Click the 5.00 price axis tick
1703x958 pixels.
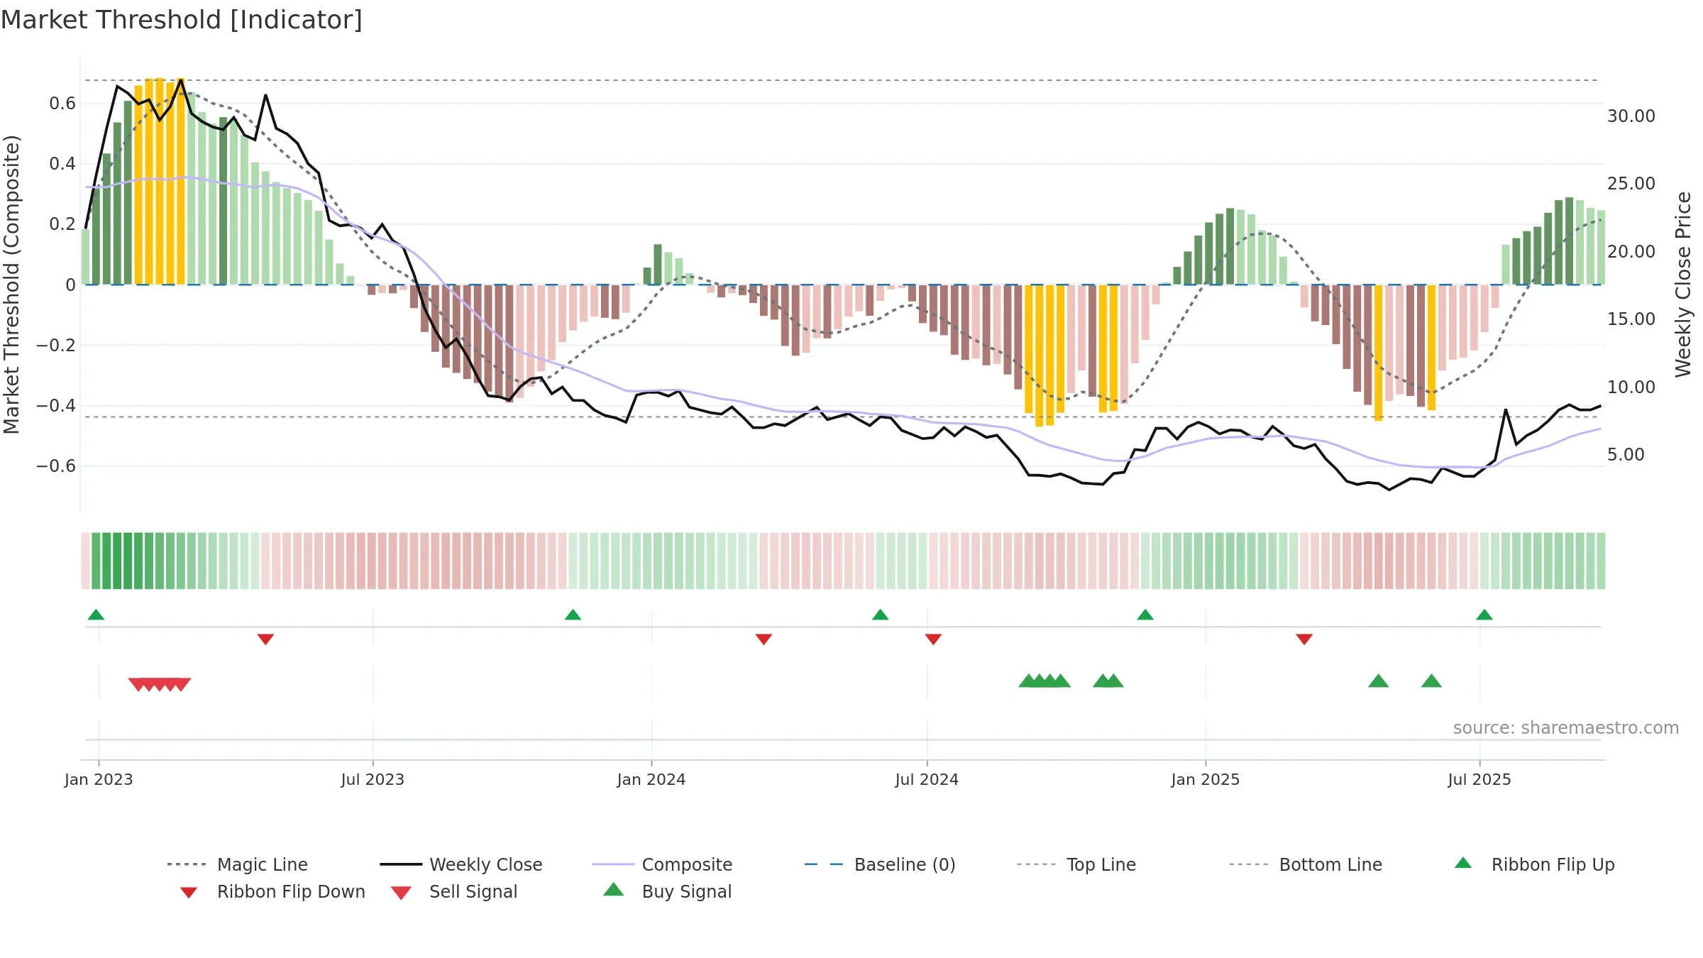[1626, 455]
